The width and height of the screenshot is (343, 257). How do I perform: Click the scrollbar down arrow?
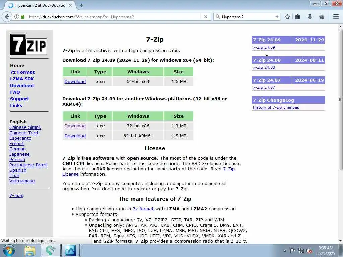(x=340, y=241)
